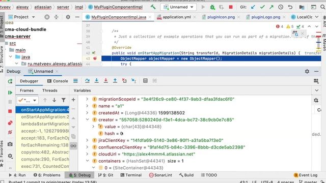Click the Force Step Into red arrow icon
Image resolution: width=326 pixels, height=183 pixels.
tap(106, 81)
